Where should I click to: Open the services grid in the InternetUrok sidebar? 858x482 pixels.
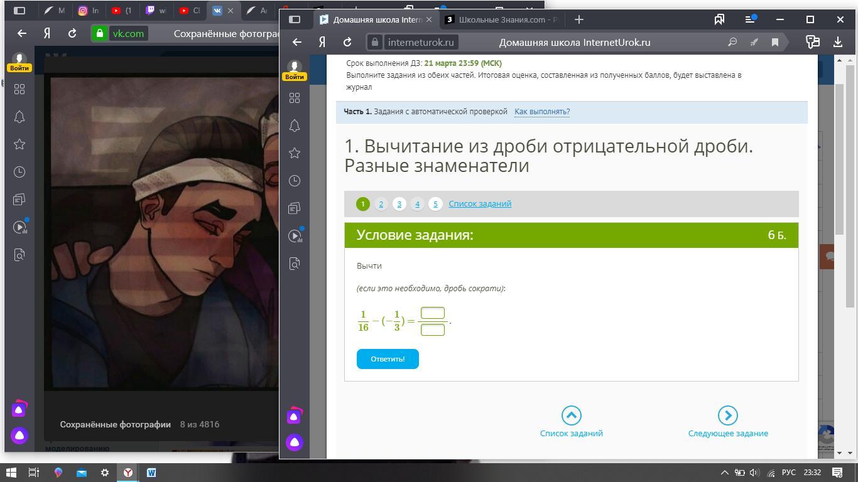tap(294, 98)
